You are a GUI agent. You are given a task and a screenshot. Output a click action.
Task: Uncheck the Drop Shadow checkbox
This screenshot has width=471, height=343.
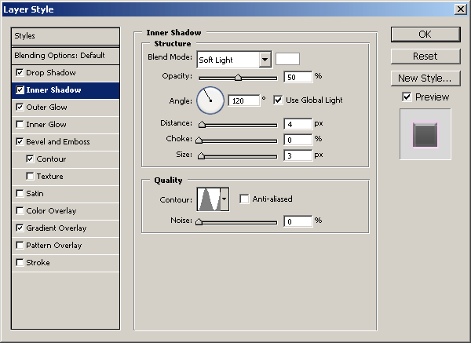coord(20,72)
